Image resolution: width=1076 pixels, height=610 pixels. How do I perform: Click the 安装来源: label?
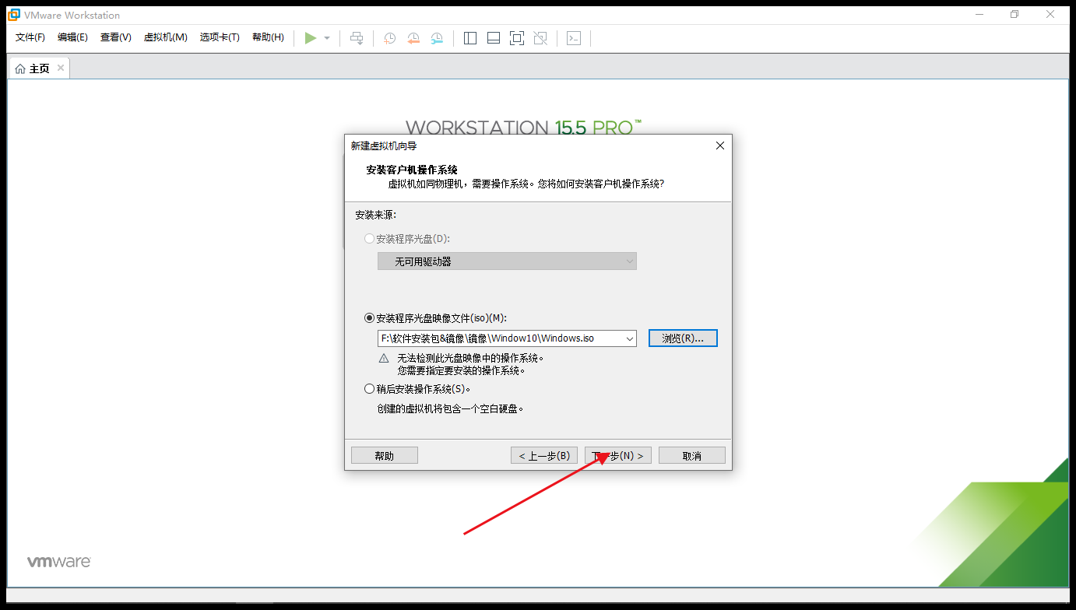coord(376,215)
